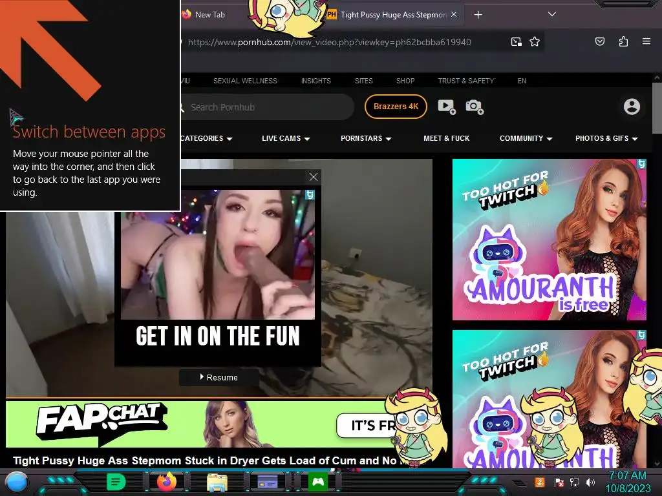This screenshot has height=496, width=662.
Task: Click the volume speaker tray icon
Action: [590, 482]
